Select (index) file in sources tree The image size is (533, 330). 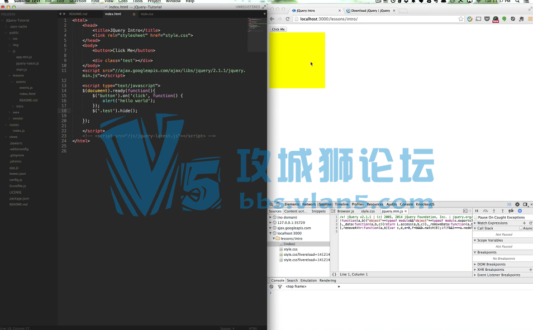coord(289,243)
